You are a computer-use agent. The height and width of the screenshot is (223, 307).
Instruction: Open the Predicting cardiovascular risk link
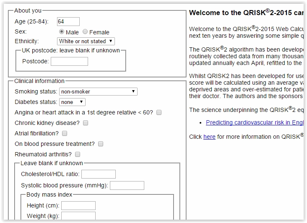pos(255,122)
